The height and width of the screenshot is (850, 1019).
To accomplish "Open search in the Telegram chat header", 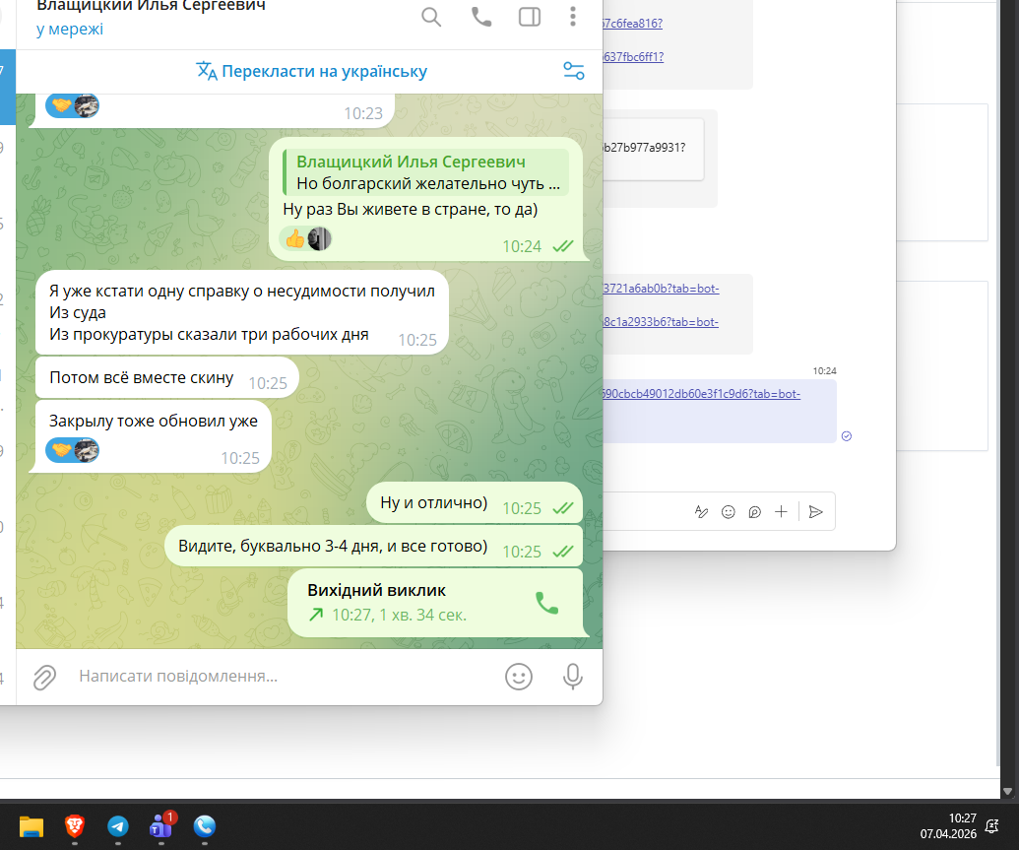I will [x=431, y=17].
